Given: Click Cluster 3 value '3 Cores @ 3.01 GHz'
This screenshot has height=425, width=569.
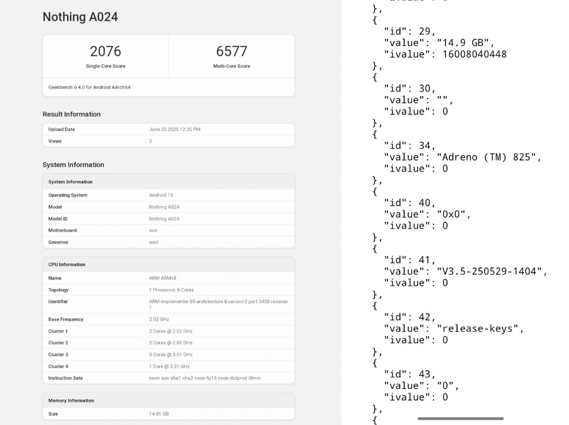Looking at the screenshot, I should click(170, 355).
